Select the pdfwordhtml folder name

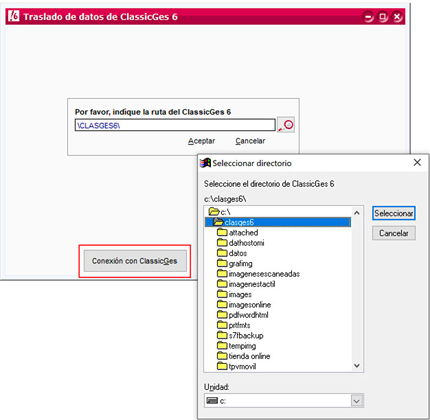click(x=249, y=315)
